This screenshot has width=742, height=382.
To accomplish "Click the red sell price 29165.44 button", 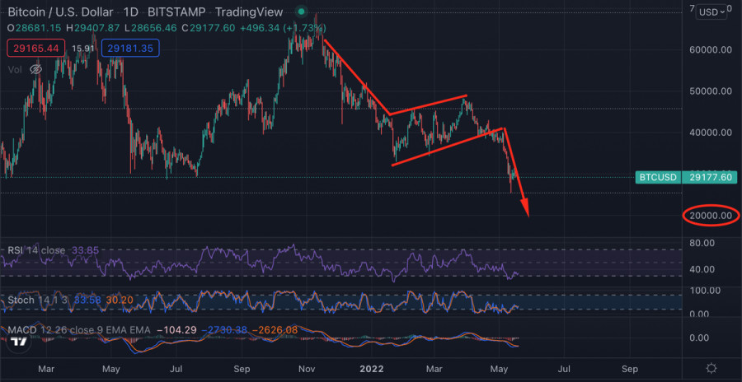I will point(35,48).
